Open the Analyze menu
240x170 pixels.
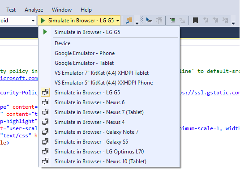pyautogui.click(x=34, y=10)
